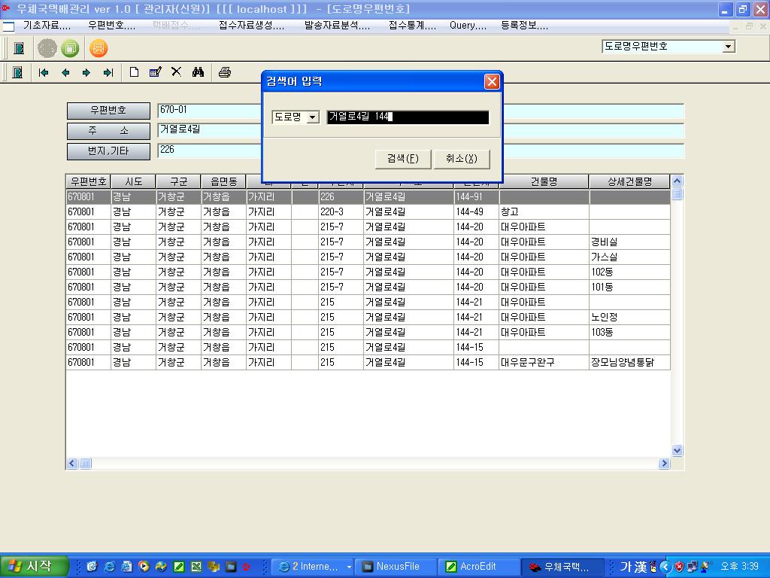Switch to the NexusFile taskbar button
Viewport: 770px width, 578px height.
[x=396, y=567]
